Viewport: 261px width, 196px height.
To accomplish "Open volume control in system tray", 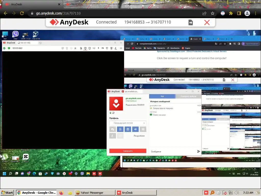I will (237, 193).
